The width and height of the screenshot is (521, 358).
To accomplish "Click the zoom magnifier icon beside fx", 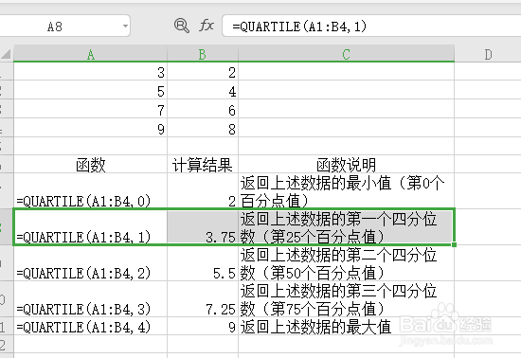I will tap(182, 26).
